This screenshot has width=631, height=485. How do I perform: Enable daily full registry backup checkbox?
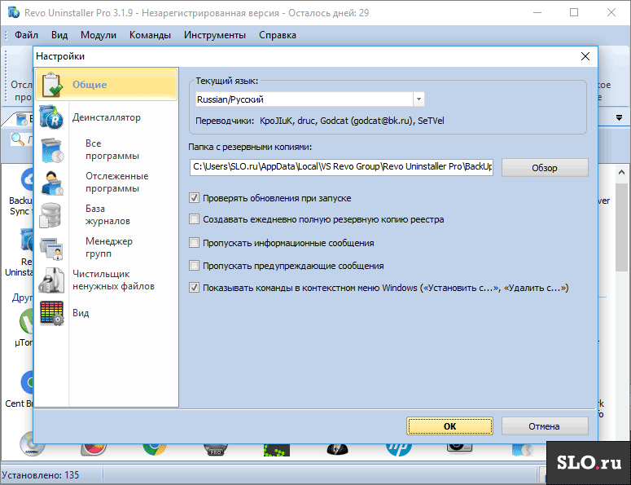[194, 219]
